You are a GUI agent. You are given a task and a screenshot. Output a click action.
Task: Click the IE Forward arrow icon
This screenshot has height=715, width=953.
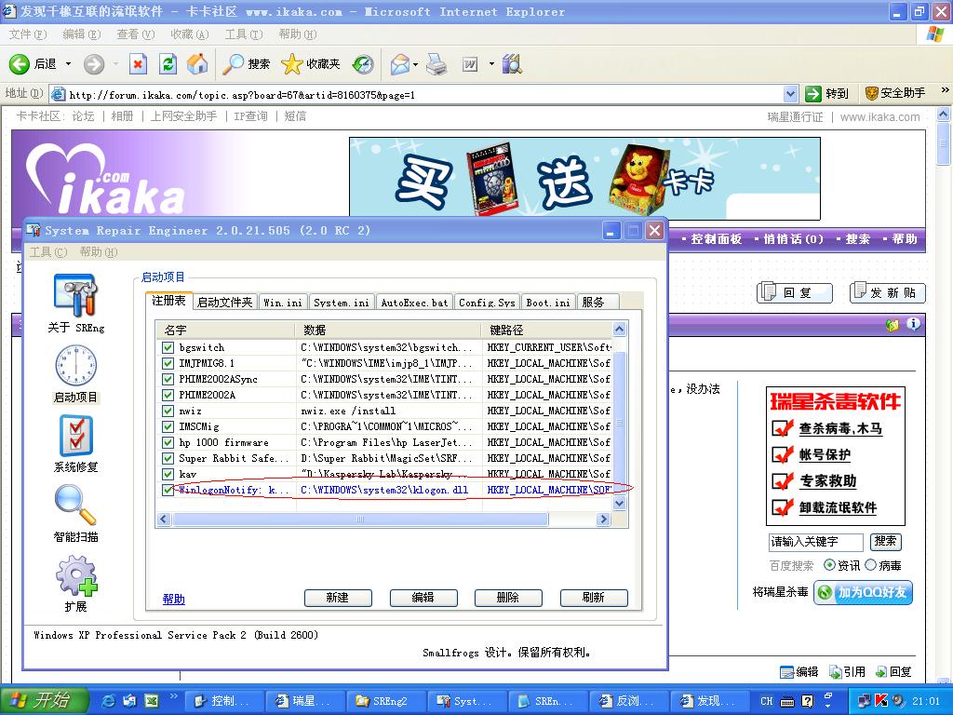tap(94, 64)
